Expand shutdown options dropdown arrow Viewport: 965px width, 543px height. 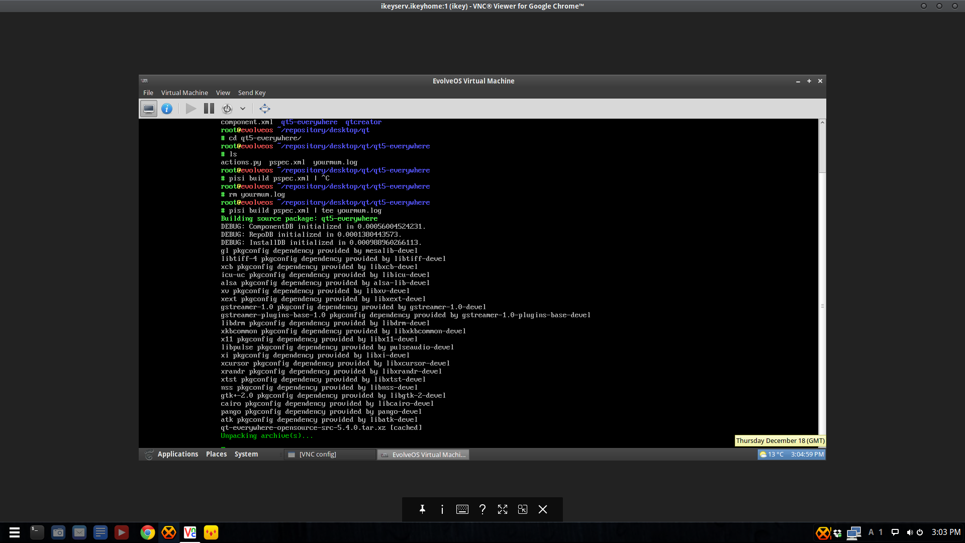243,109
